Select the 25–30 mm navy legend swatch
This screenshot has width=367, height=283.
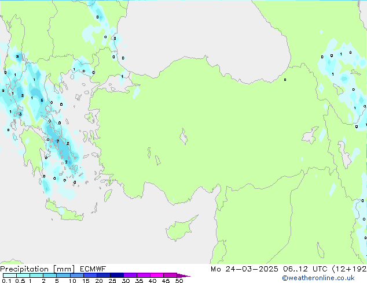pyautogui.click(x=117, y=275)
